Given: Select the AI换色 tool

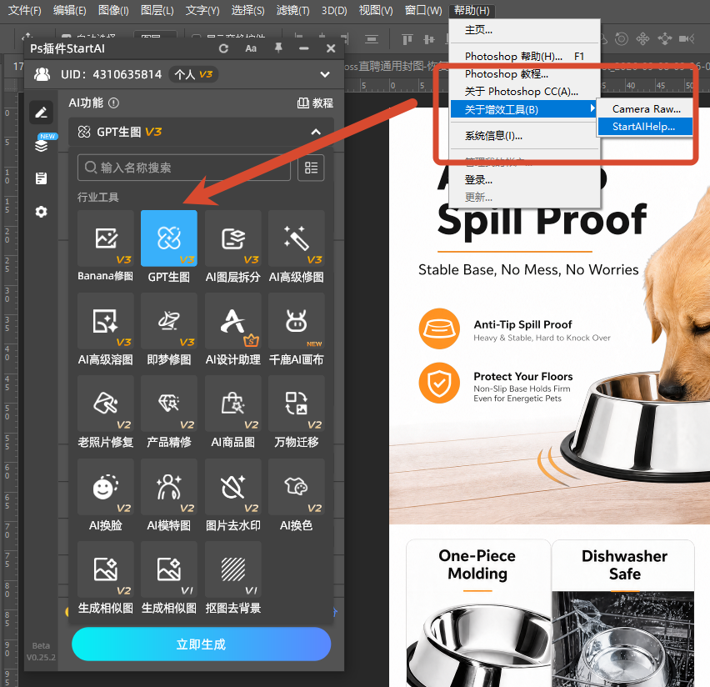Looking at the screenshot, I should (x=296, y=487).
